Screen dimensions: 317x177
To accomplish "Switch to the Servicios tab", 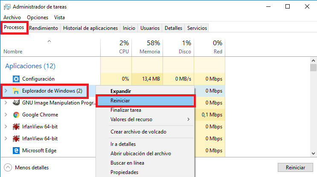I will point(197,28).
